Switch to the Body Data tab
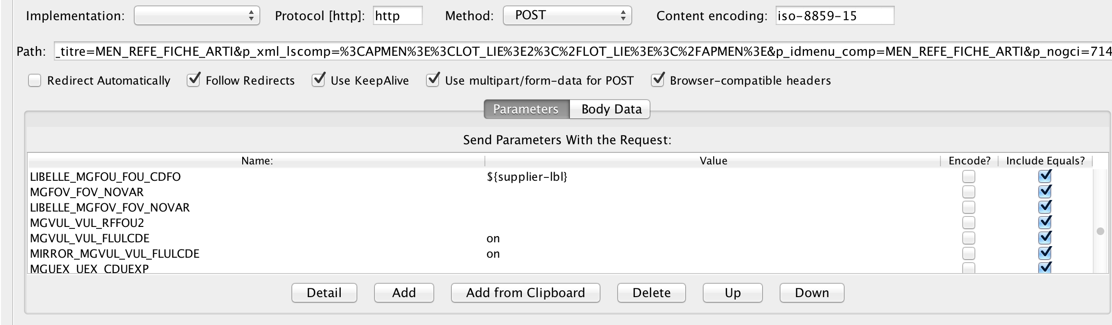 [609, 109]
